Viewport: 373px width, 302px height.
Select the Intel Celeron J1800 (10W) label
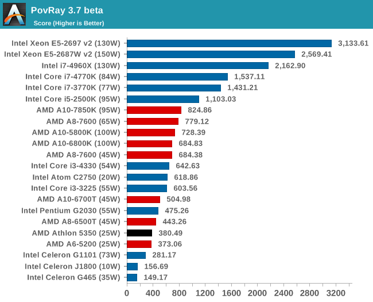click(x=72, y=266)
